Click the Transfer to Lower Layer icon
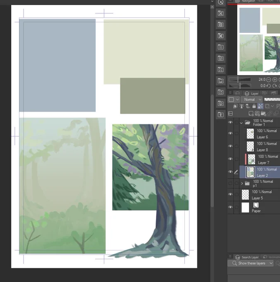Image resolution: width=280 pixels, height=282 pixels. pyautogui.click(x=270, y=114)
